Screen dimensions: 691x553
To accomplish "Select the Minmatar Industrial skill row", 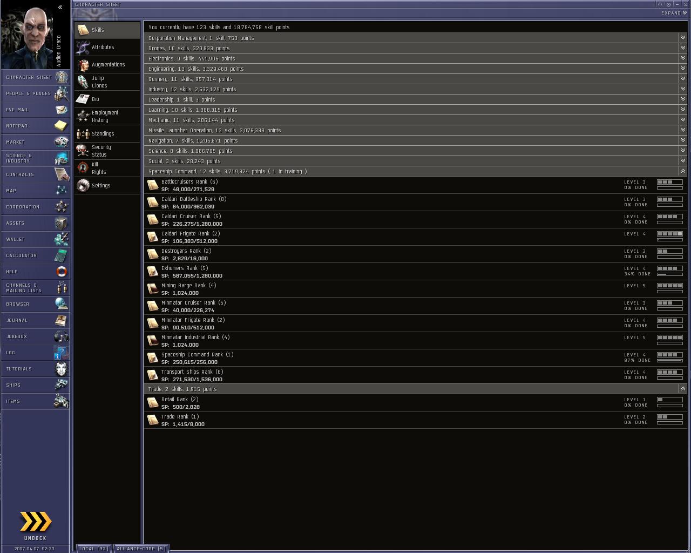I will click(x=416, y=341).
